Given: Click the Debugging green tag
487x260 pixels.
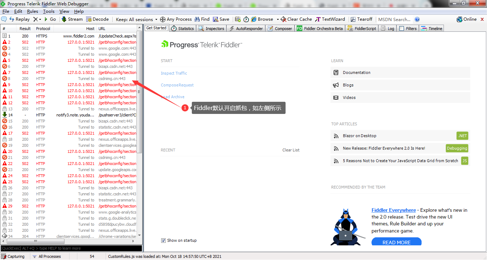Looking at the screenshot, I should [x=457, y=148].
